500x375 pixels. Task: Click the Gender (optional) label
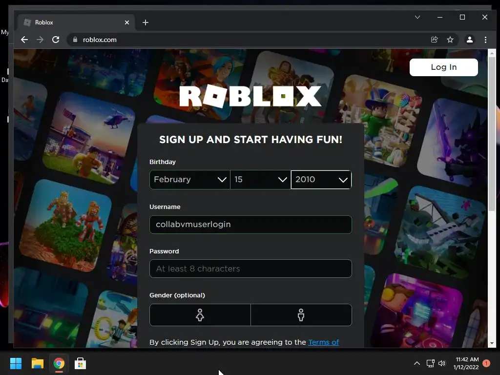pyautogui.click(x=177, y=295)
